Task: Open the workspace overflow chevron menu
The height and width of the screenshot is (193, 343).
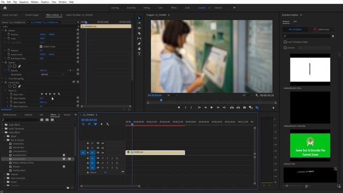Action: 234,8
